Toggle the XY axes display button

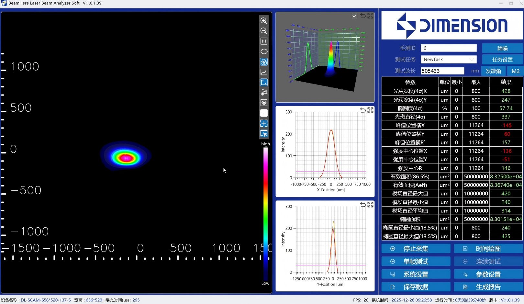pos(264,82)
